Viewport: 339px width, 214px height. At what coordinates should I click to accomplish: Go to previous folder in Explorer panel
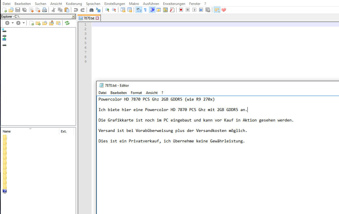click(7, 23)
